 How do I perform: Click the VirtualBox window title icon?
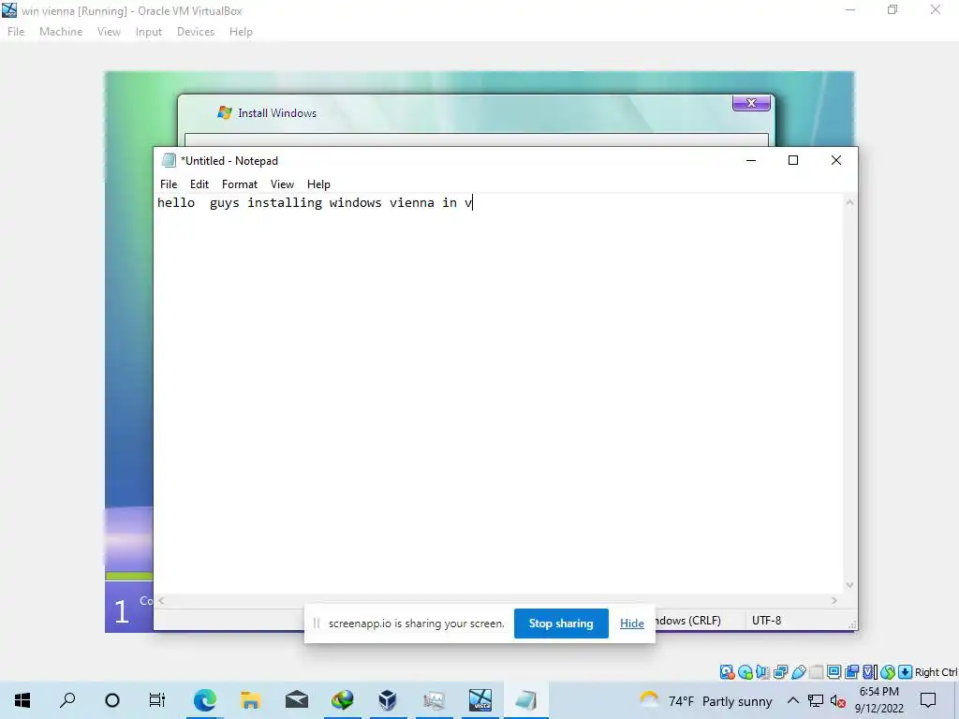point(9,10)
